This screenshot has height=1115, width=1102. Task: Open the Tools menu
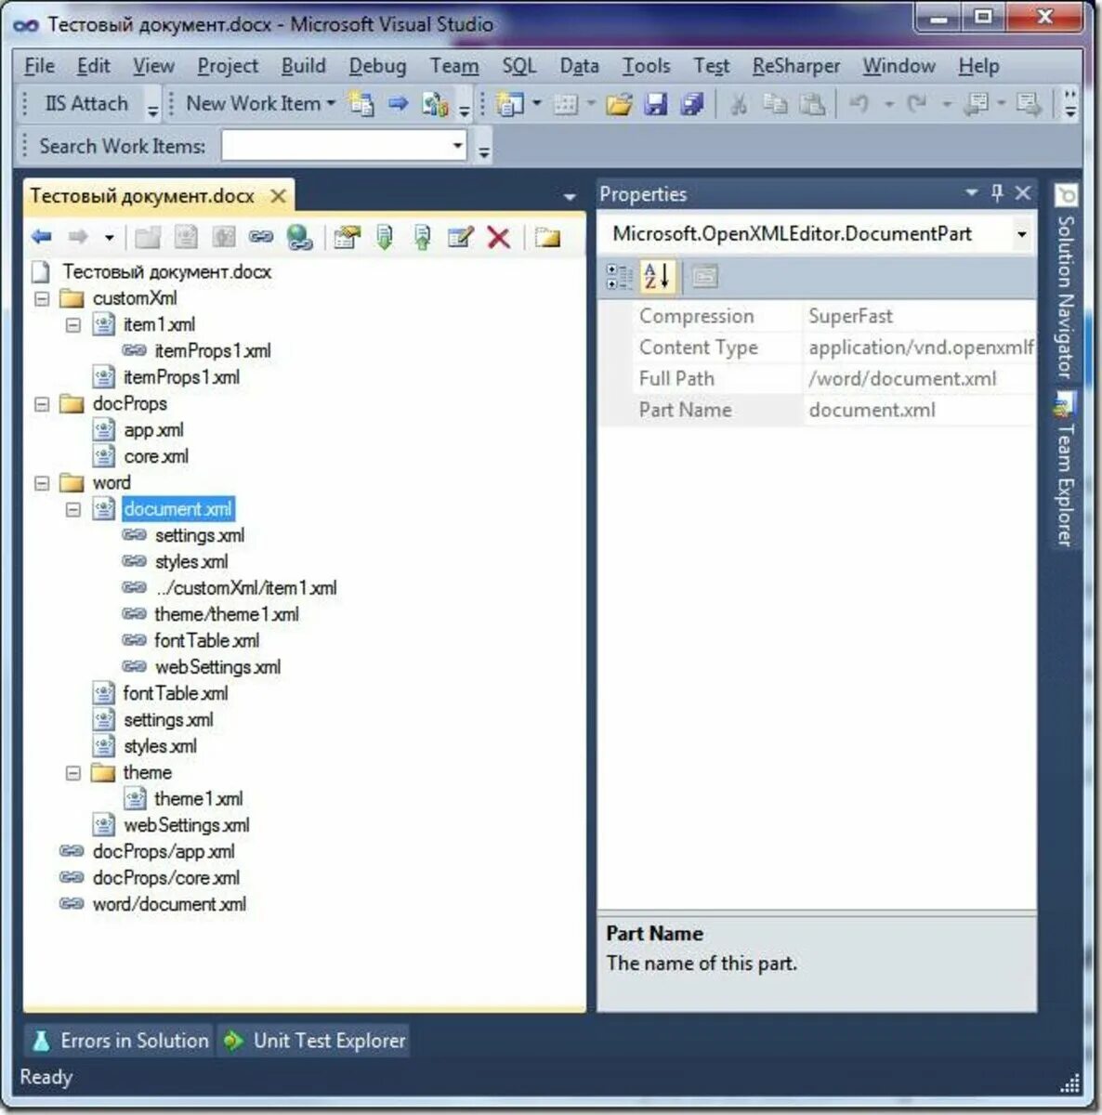tap(646, 66)
